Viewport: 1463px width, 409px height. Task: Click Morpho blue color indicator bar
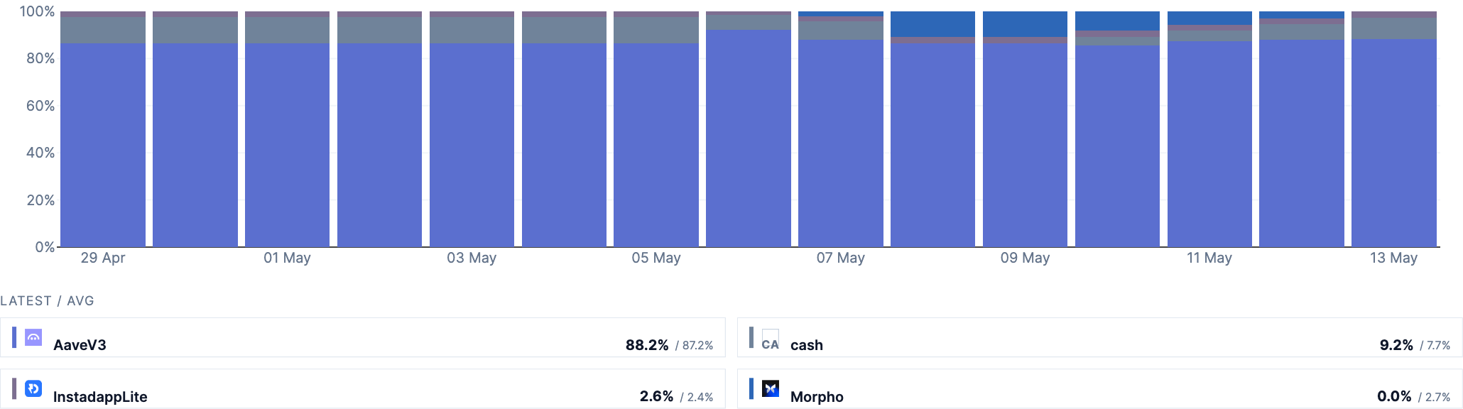point(751,388)
